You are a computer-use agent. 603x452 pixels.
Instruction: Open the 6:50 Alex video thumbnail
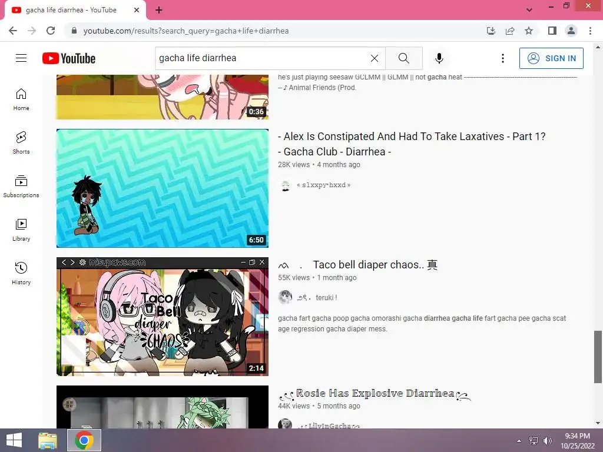[x=163, y=188]
